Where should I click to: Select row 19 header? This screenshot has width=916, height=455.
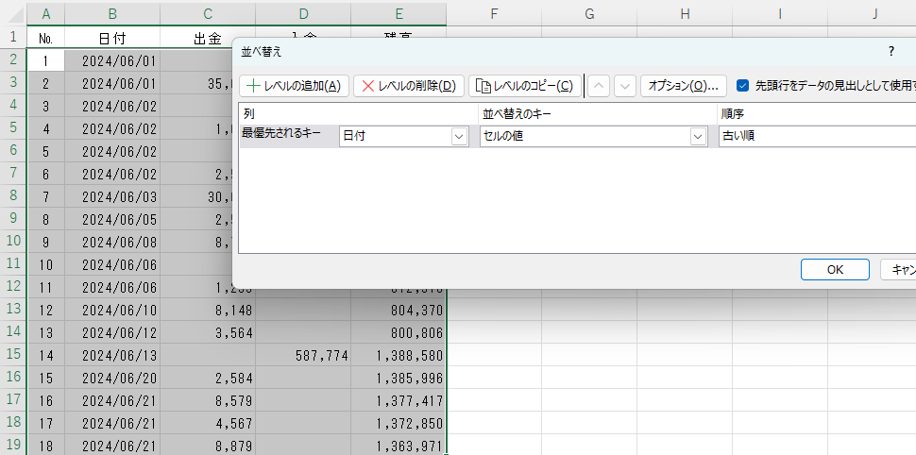tap(13, 445)
